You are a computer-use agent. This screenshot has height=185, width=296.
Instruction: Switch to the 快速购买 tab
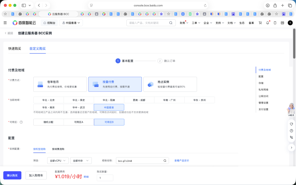tap(14, 48)
